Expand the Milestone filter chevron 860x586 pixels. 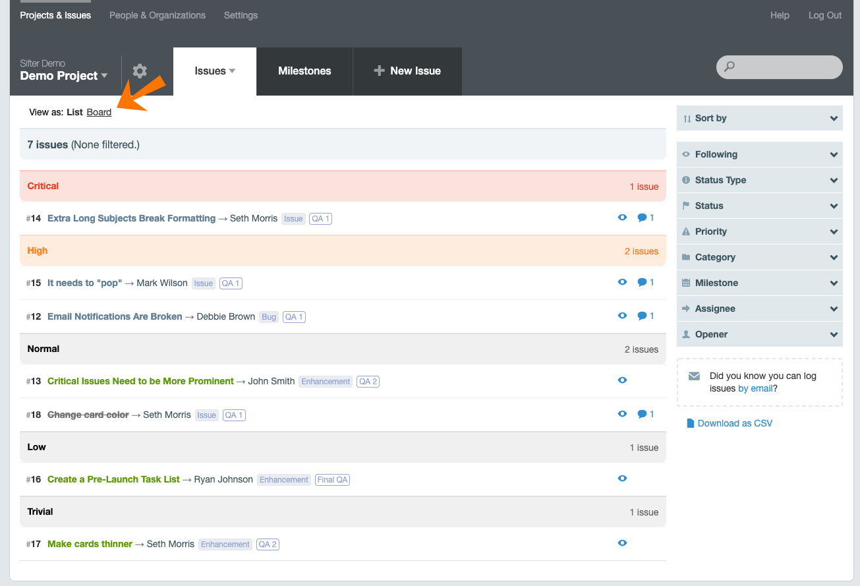[834, 283]
